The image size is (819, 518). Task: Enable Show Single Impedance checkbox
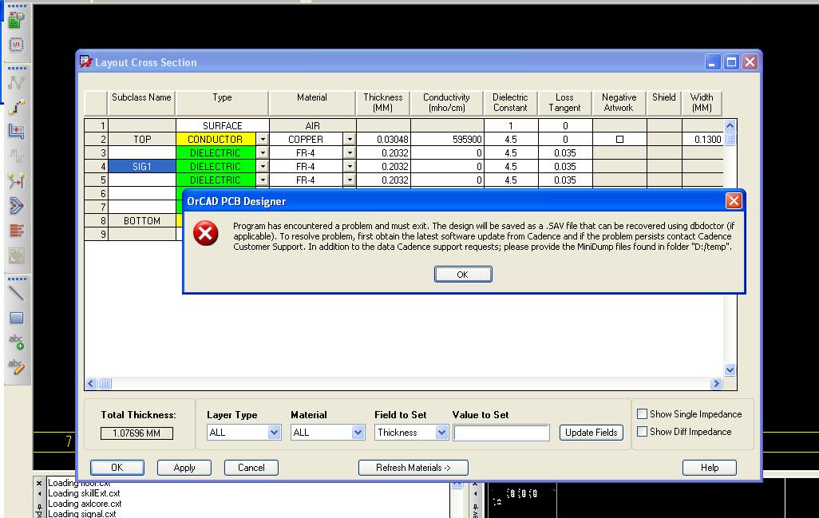click(642, 414)
